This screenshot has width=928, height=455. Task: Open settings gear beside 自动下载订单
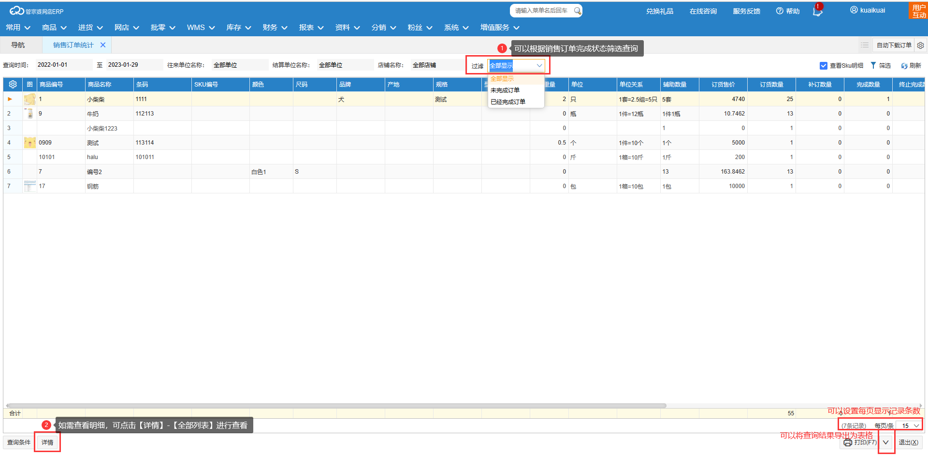[921, 45]
